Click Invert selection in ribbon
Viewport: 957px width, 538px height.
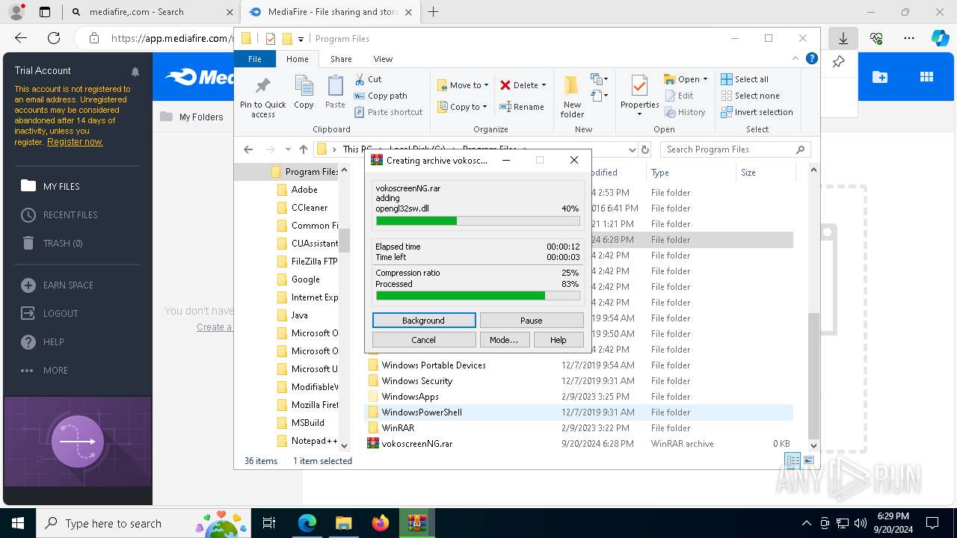coord(757,112)
